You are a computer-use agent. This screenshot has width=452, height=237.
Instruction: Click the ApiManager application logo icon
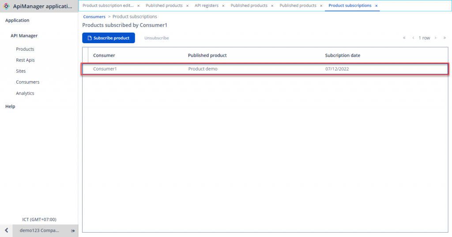pos(6,6)
